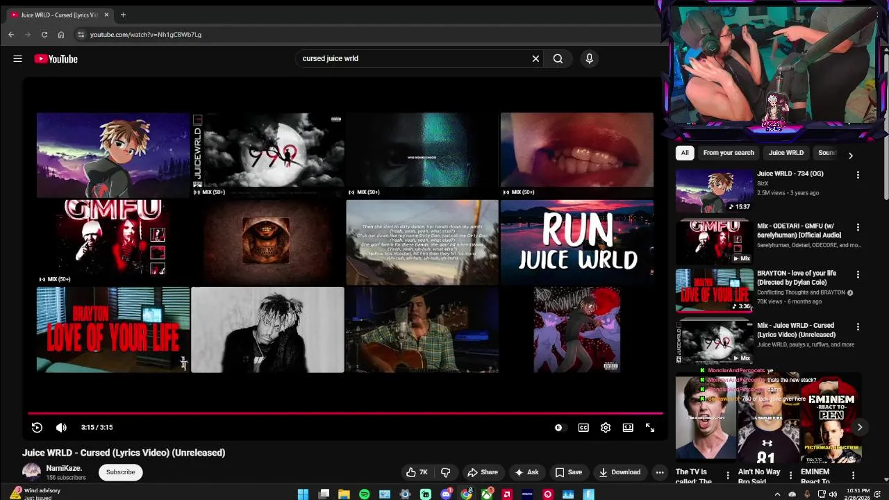This screenshot has height=500, width=889.
Task: Mute the video with the speaker icon
Action: click(61, 428)
